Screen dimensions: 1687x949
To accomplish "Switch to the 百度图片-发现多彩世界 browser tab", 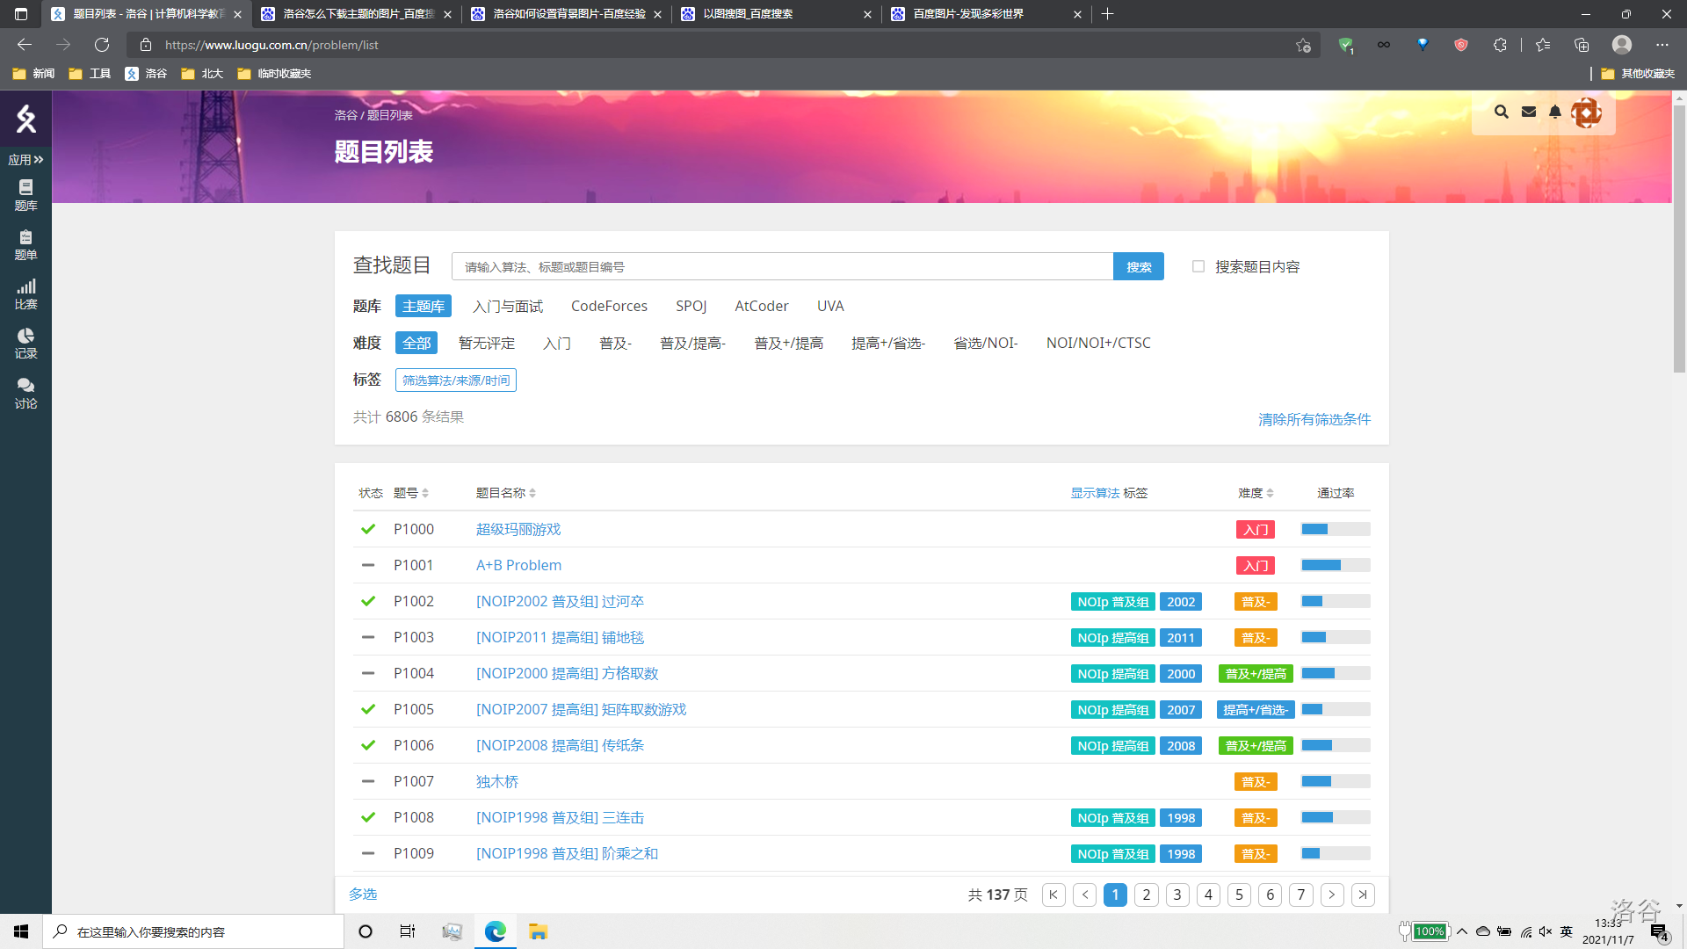I will pyautogui.click(x=967, y=14).
